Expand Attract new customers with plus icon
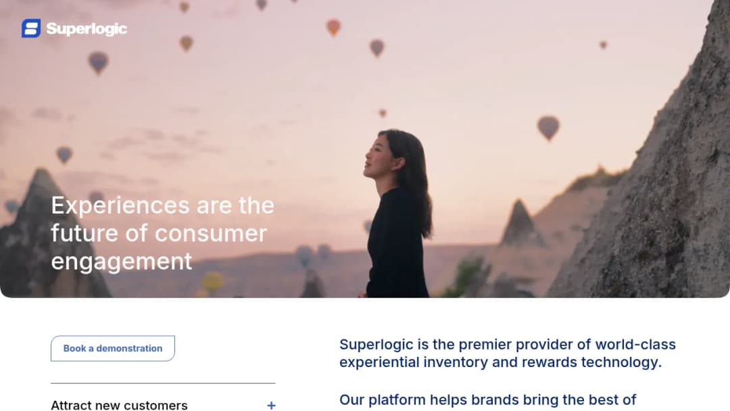730x411 pixels. pos(271,406)
